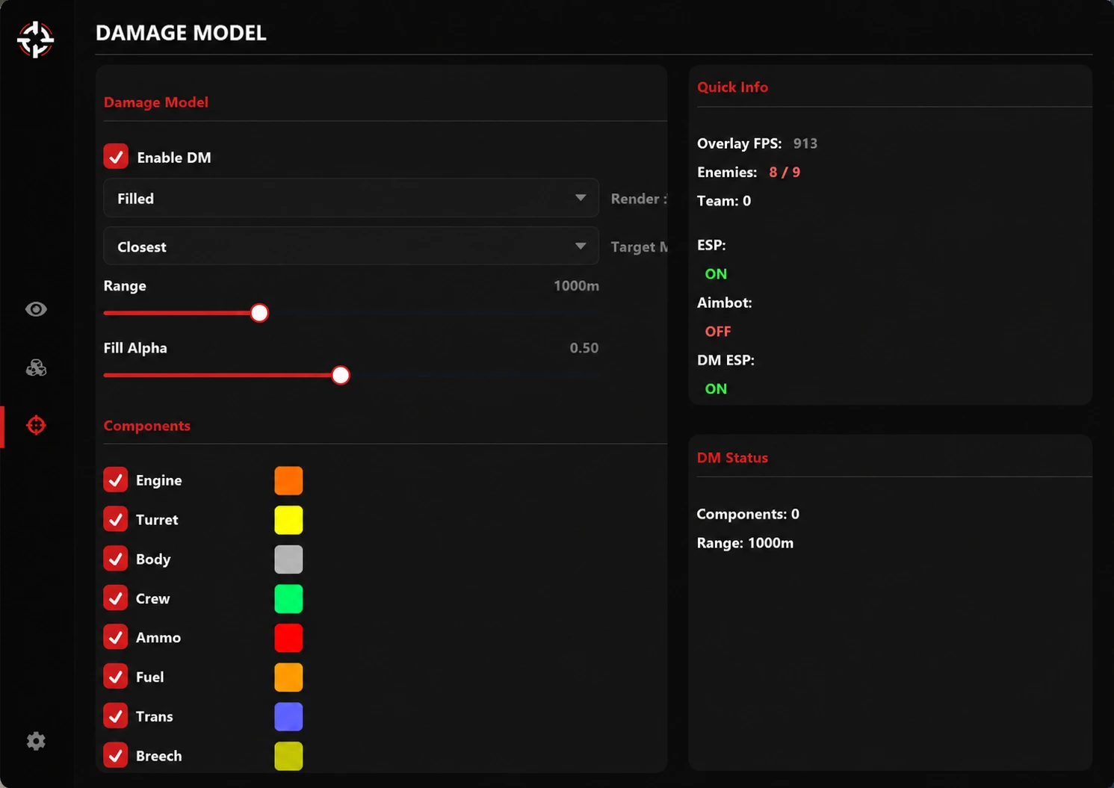This screenshot has width=1114, height=788.
Task: Disable the Ammo component checkbox
Action: tap(116, 637)
